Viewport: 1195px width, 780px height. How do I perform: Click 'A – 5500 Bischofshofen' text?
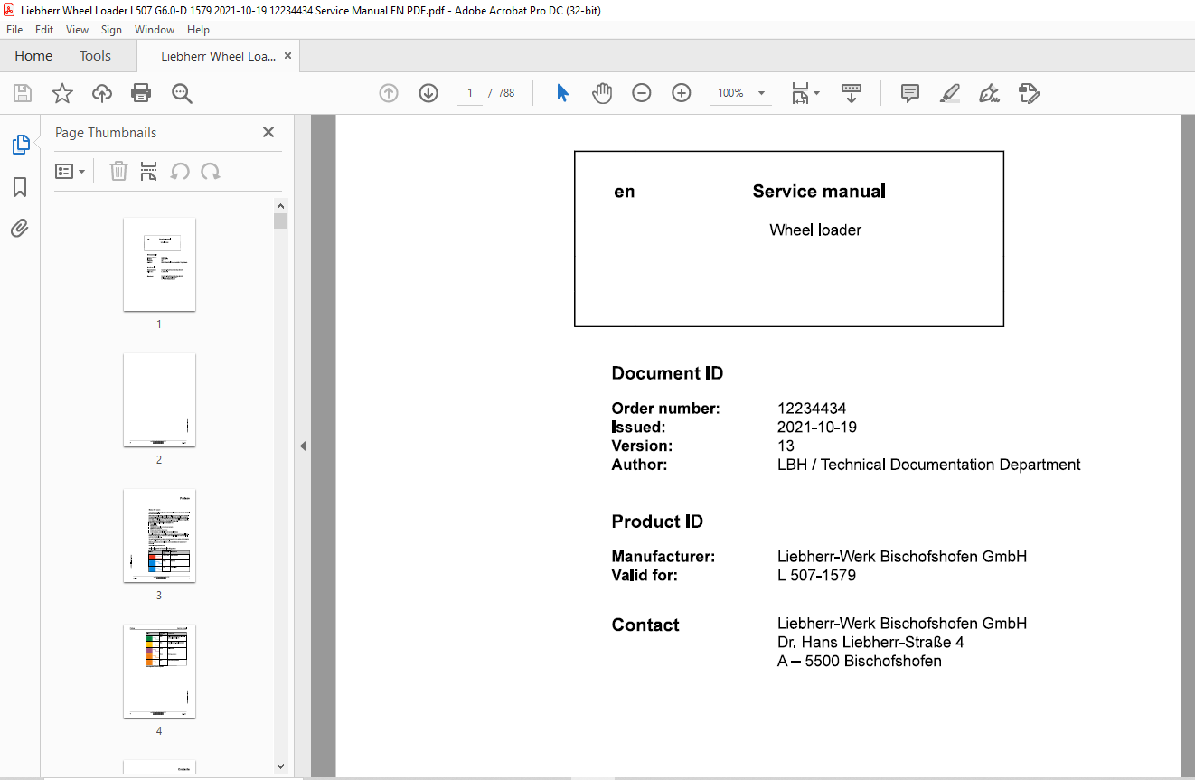click(860, 662)
